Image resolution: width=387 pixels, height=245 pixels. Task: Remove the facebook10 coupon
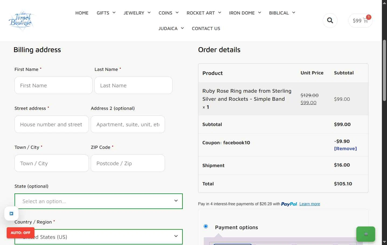(345, 149)
